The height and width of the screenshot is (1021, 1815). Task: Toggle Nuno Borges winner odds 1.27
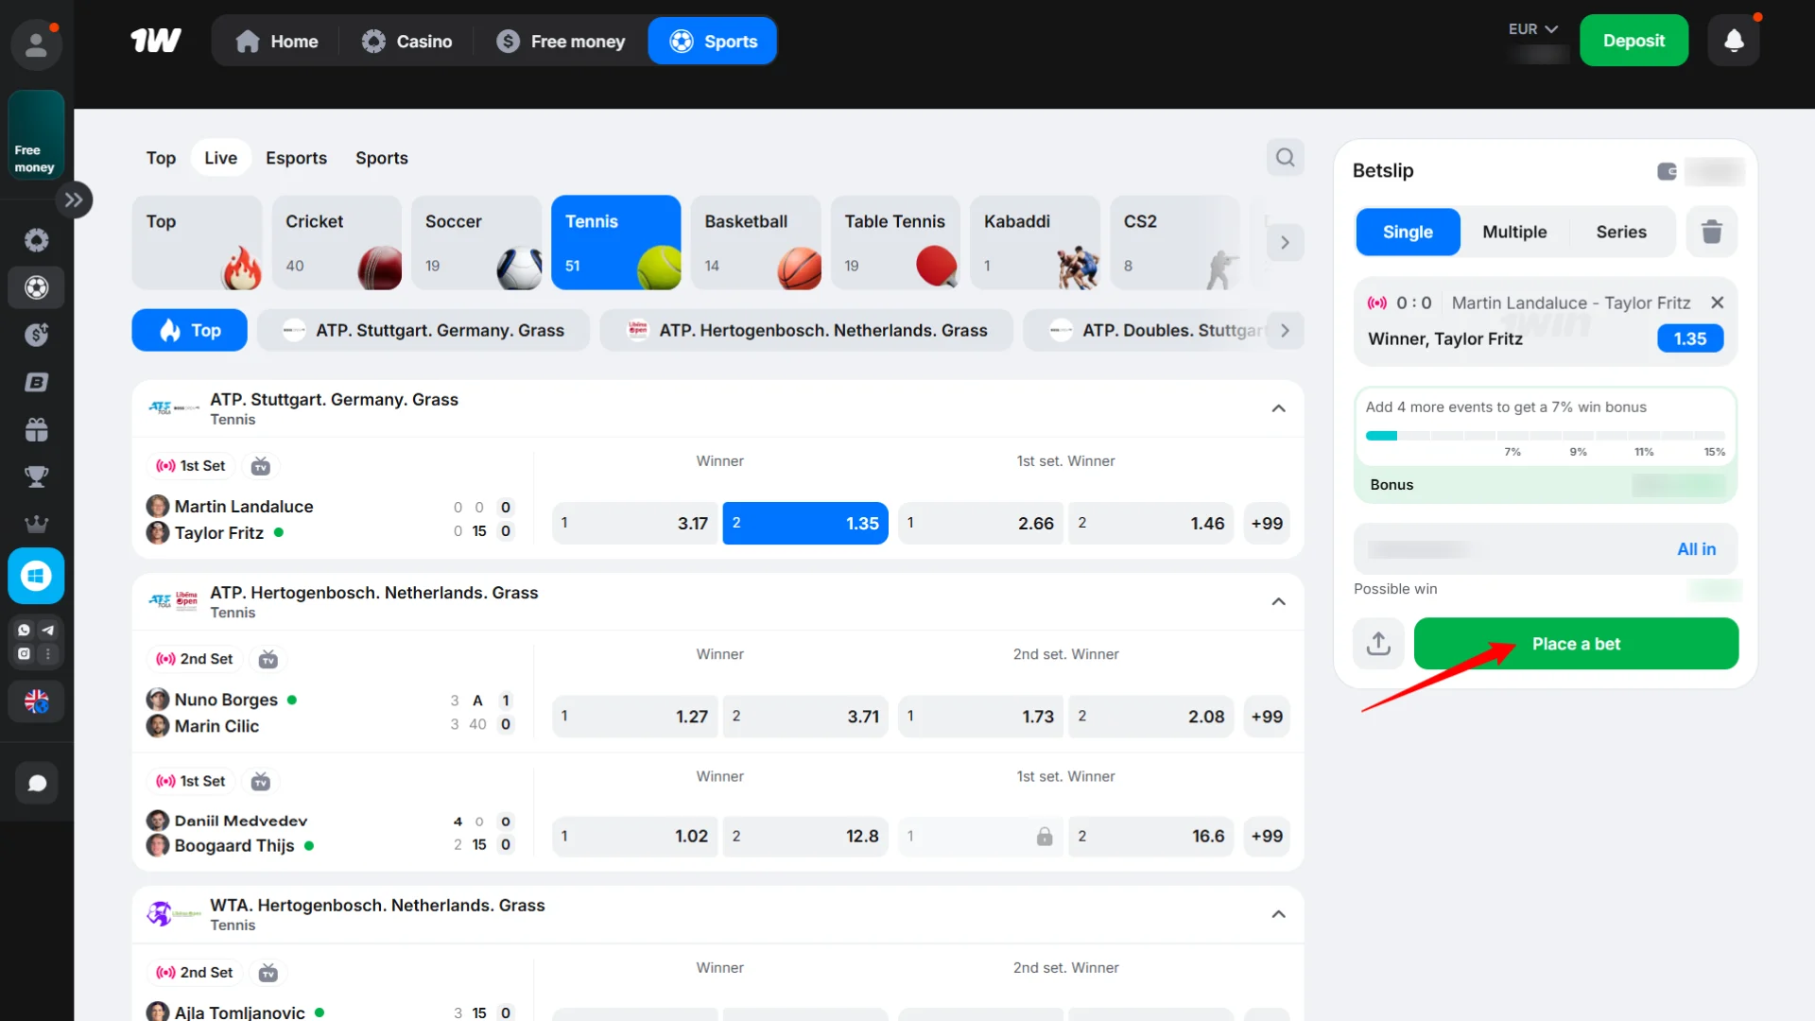point(634,717)
